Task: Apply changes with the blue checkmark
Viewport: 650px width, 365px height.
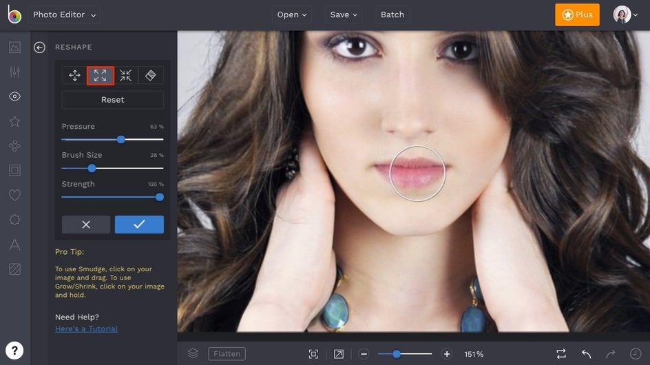Action: (139, 225)
